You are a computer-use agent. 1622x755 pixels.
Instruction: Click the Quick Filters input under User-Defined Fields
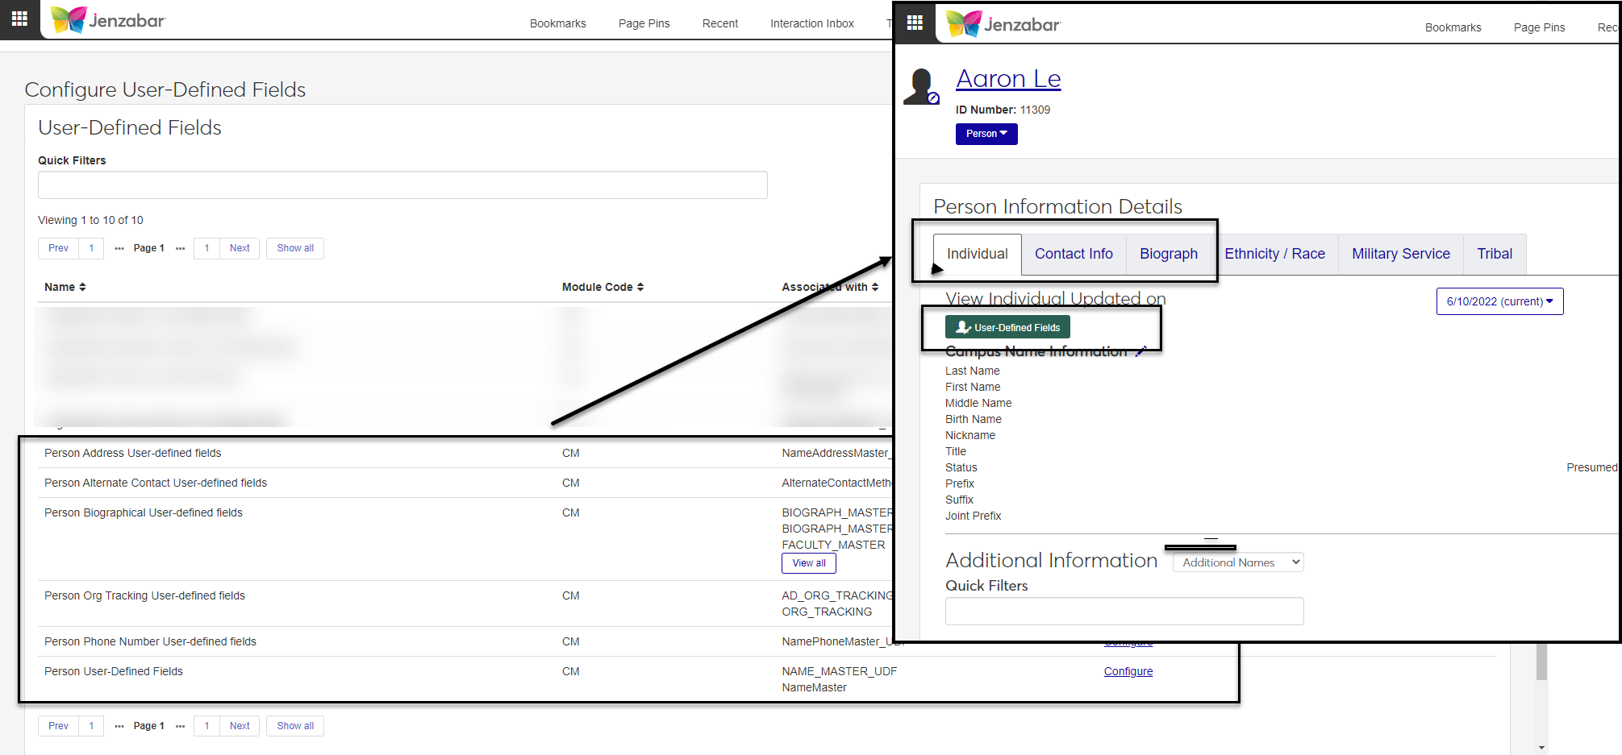tap(402, 185)
